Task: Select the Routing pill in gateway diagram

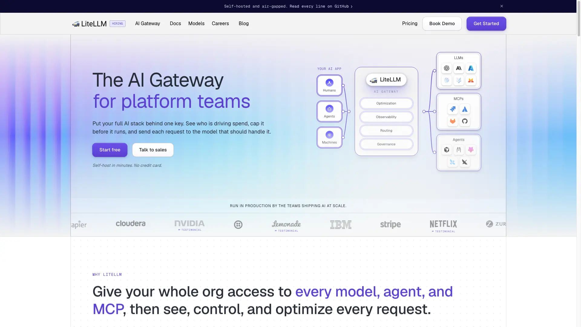Action: 386,130
